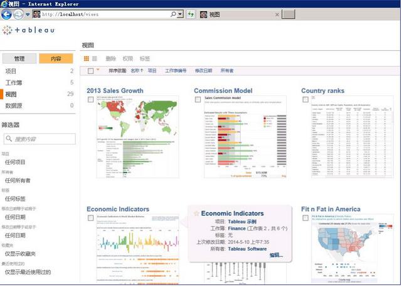The image size is (402, 287).
Task: Open a new blank browser tab
Action: pyautogui.click(x=288, y=14)
